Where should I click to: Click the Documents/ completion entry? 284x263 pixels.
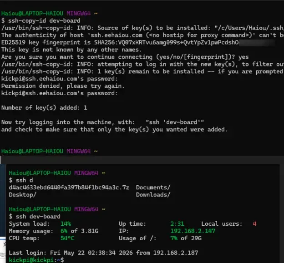[x=153, y=187]
